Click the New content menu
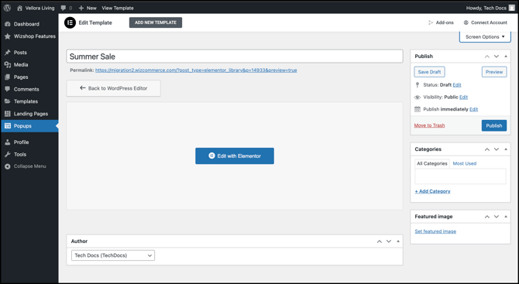This screenshot has height=284, width=519. [x=88, y=8]
